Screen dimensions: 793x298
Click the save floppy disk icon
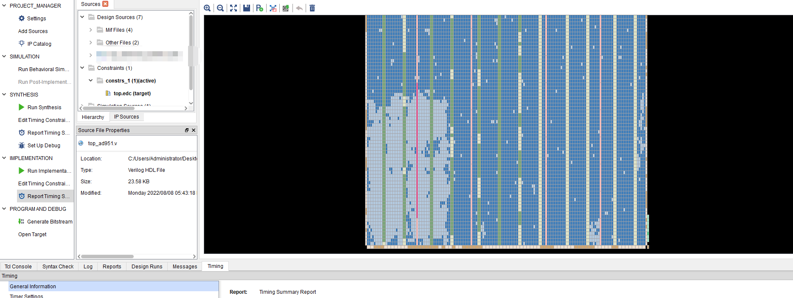pos(247,8)
